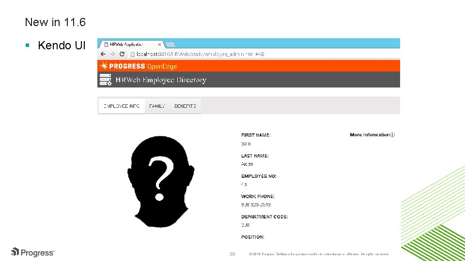Go back with the browser back arrow
This screenshot has width=465, height=261.
[x=103, y=54]
